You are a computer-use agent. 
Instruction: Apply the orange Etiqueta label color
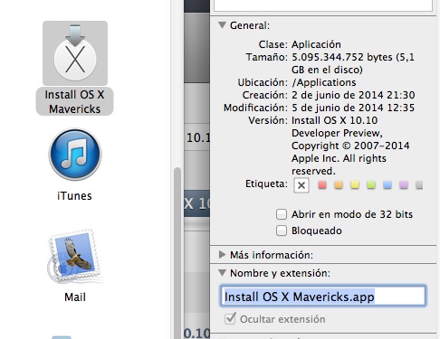coord(339,184)
